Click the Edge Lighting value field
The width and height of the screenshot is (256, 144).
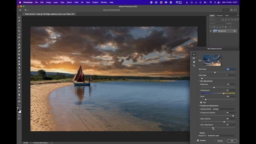pyautogui.click(x=231, y=119)
